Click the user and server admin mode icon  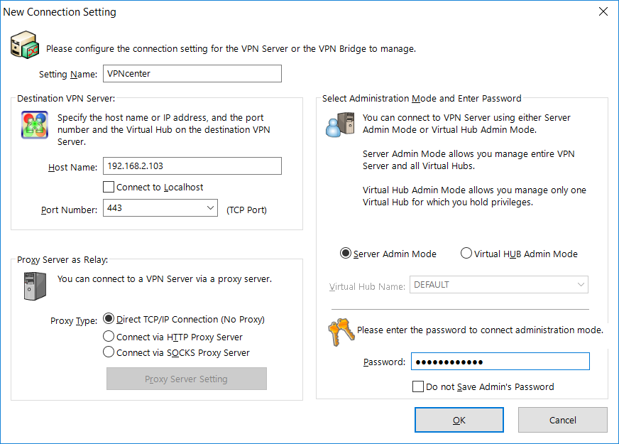[x=340, y=124]
